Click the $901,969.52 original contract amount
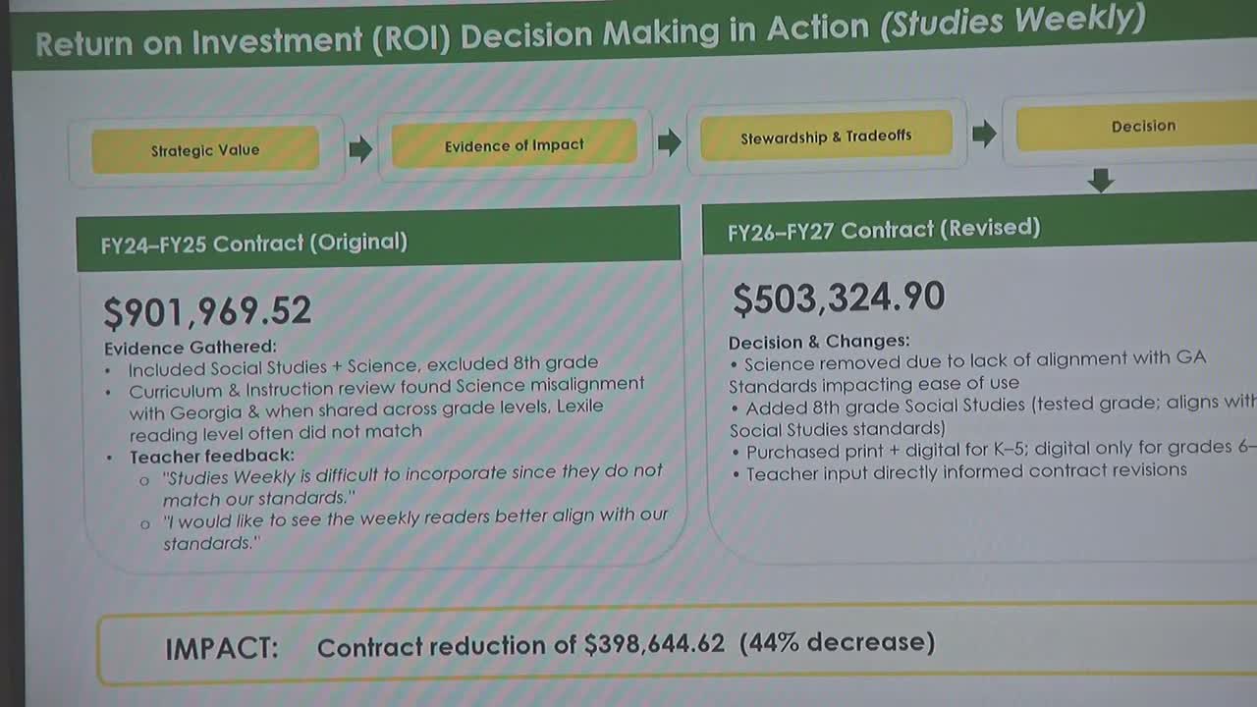1257x707 pixels. [207, 311]
